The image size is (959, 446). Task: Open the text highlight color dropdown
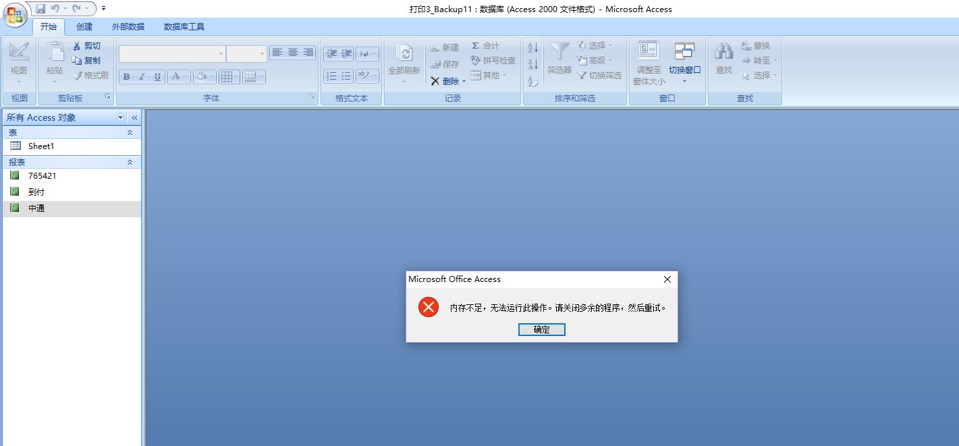pos(368,76)
